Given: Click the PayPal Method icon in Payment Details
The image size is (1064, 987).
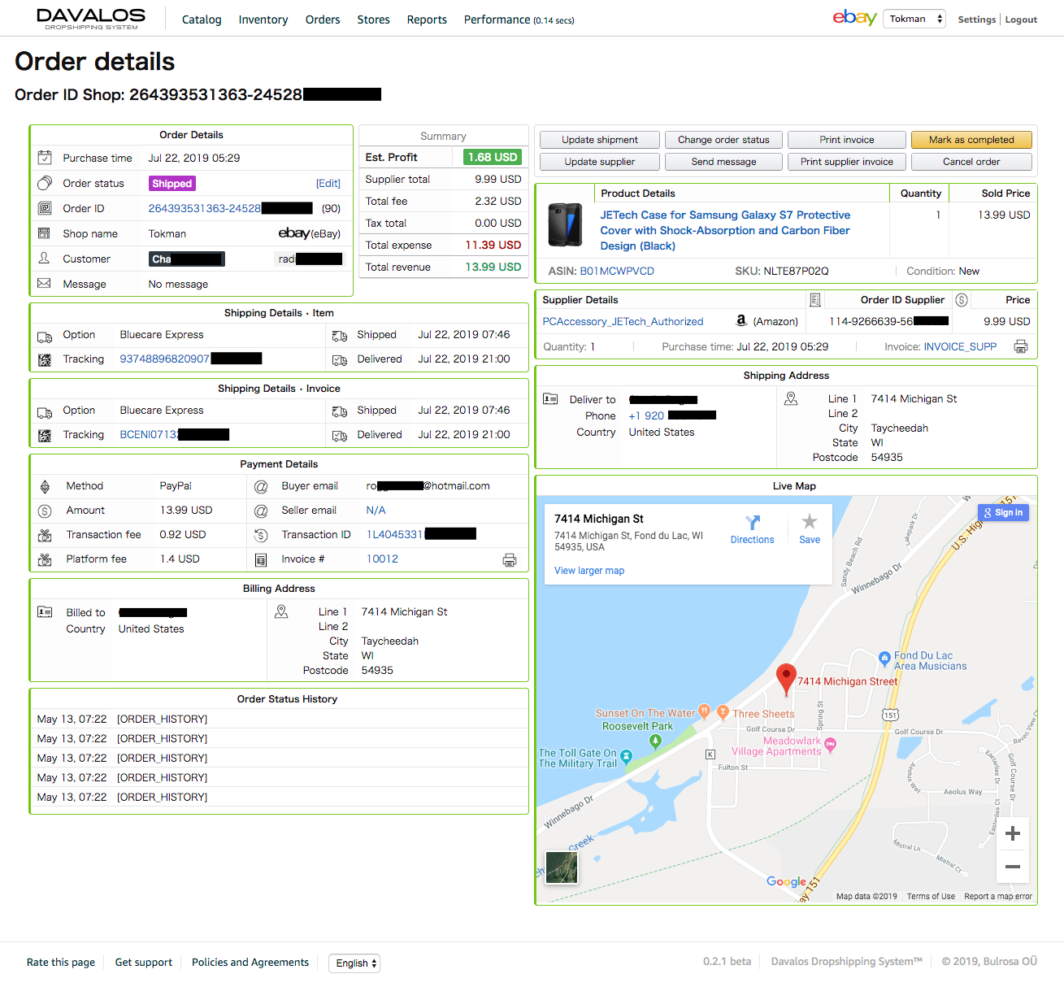Looking at the screenshot, I should pos(45,486).
